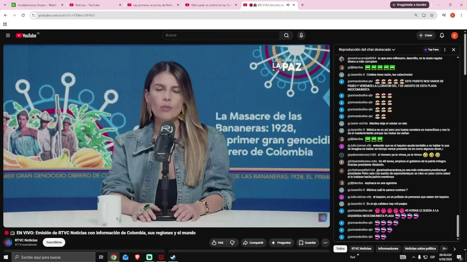Select the Informaciones filter chip

(x=388, y=249)
